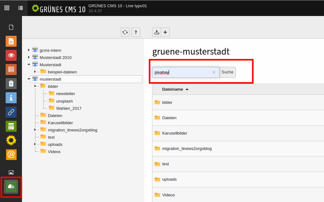Expand the uploads tree folder
This screenshot has width=324, height=202.
click(x=35, y=144)
